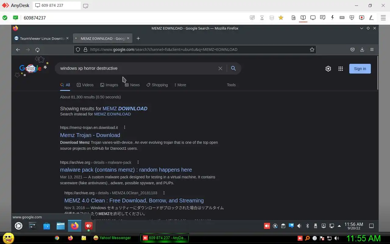Open a new Firefox tab
390x244 pixels.
138,38
